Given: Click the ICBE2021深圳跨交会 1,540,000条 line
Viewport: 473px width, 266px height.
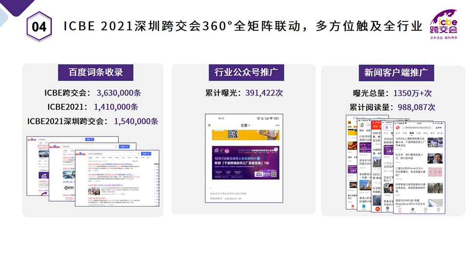Looking at the screenshot, I should (93, 121).
